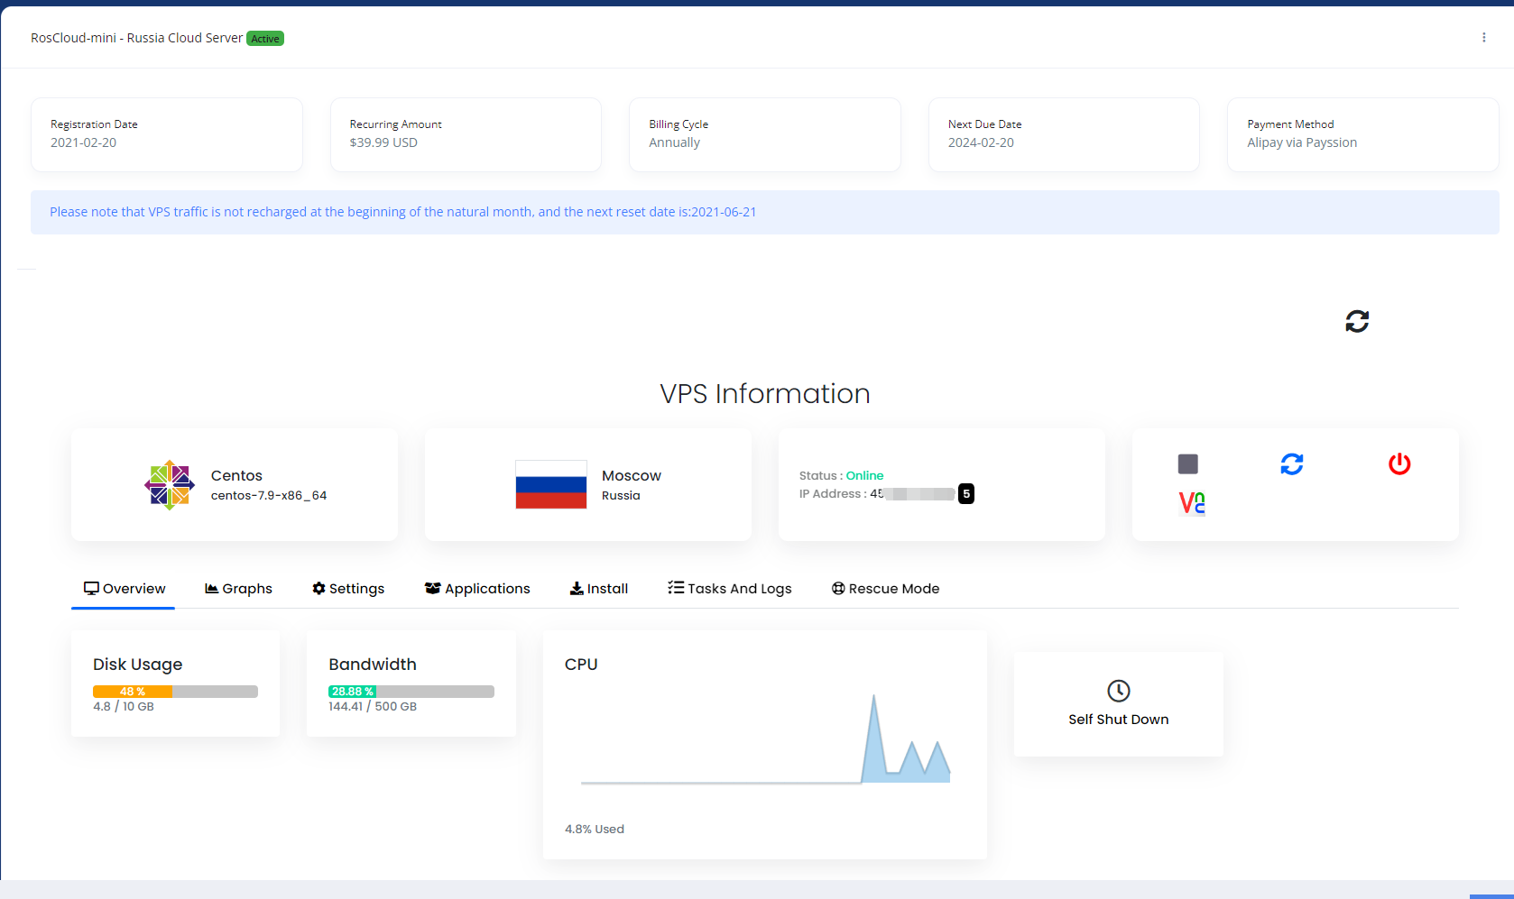Restart the VPS with blue arrows icon
Image resolution: width=1514 pixels, height=899 pixels.
coord(1291,464)
